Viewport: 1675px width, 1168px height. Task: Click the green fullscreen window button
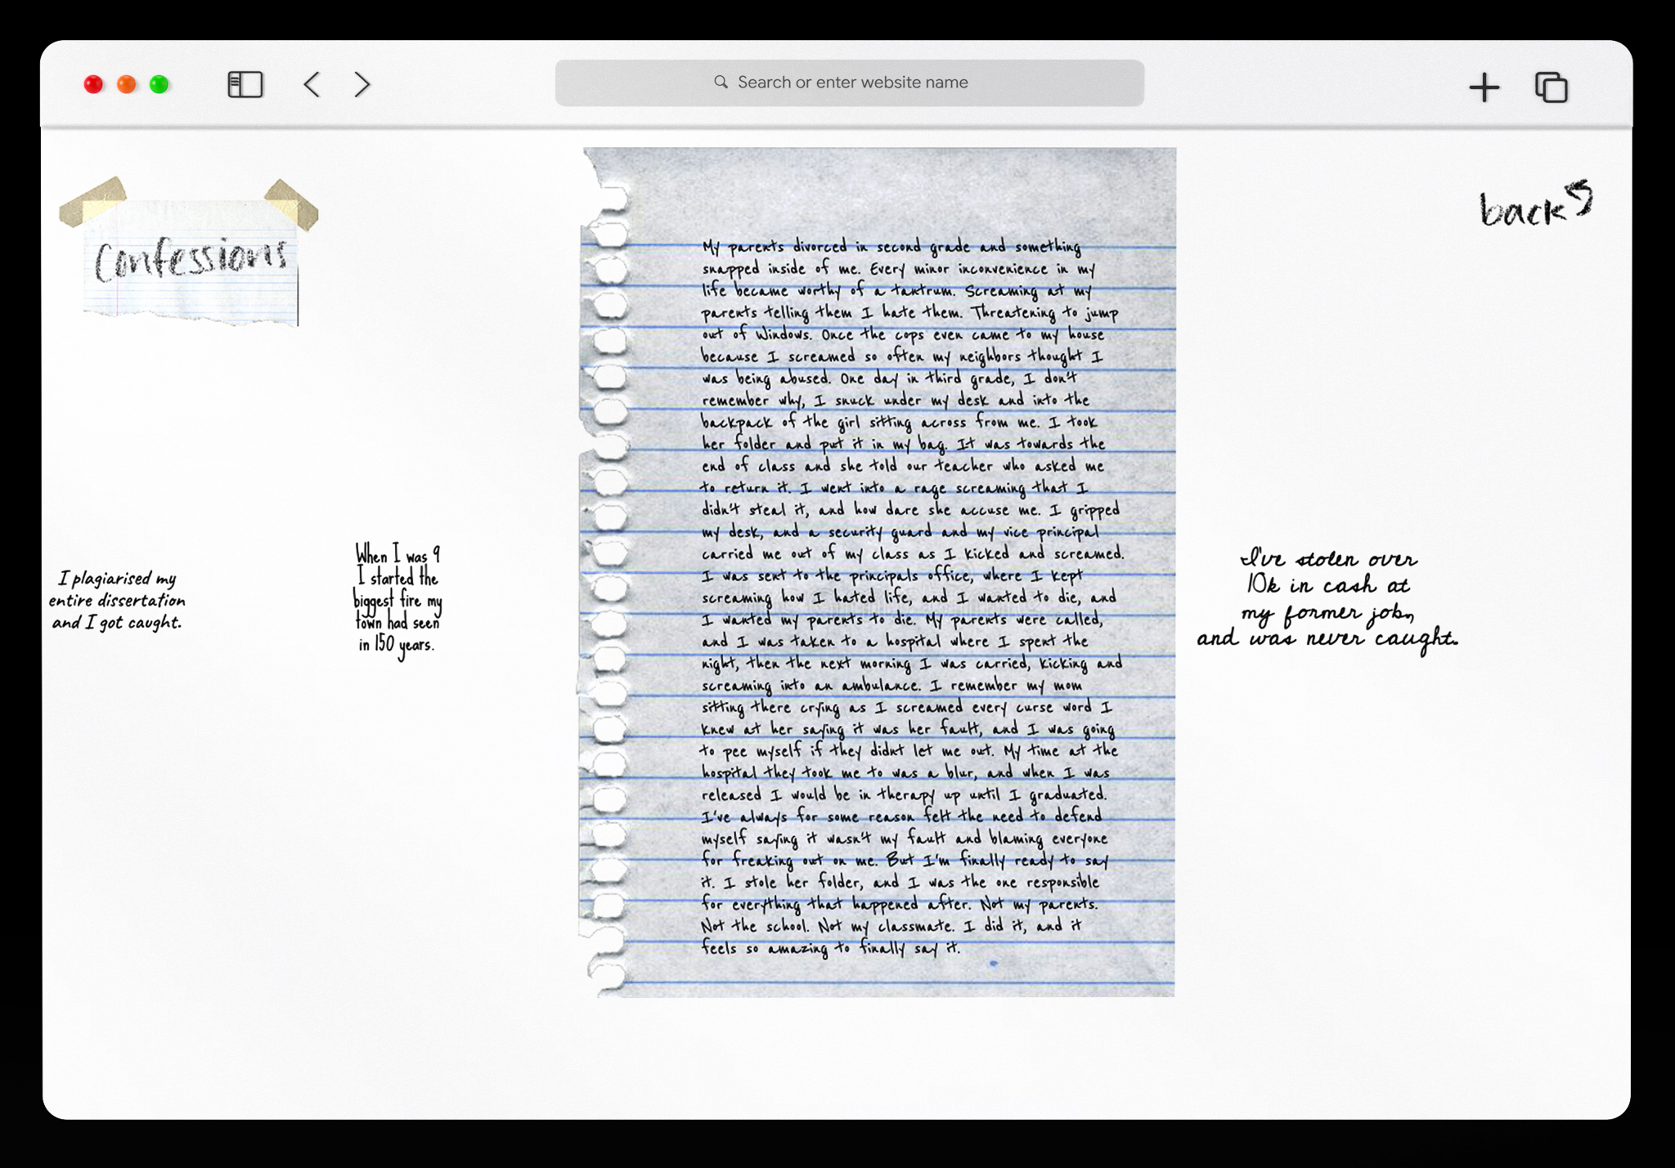[x=159, y=84]
